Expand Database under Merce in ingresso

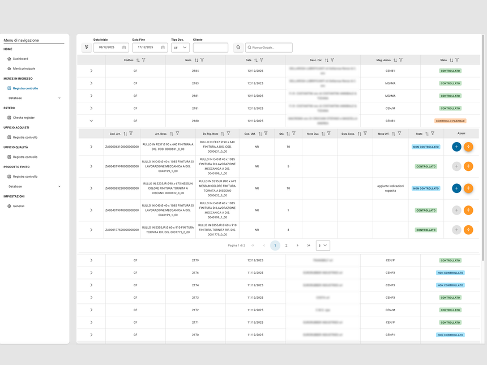(59, 98)
